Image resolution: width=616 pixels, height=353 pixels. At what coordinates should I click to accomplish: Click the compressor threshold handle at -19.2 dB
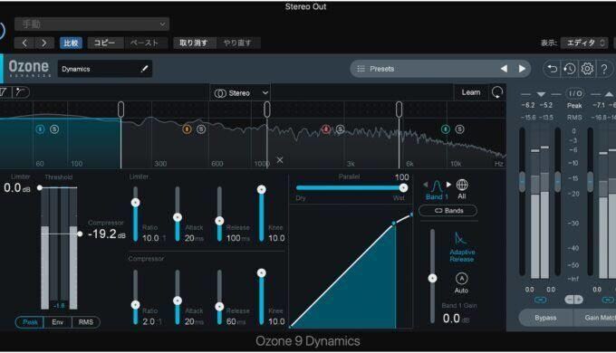tap(80, 234)
